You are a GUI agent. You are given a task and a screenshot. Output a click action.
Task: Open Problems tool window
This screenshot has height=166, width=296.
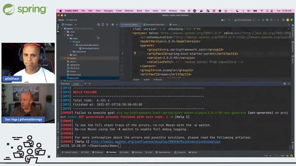pos(98,152)
